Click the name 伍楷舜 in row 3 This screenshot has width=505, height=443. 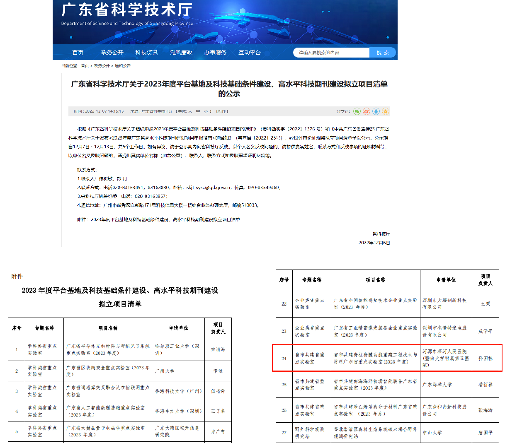[x=218, y=391]
